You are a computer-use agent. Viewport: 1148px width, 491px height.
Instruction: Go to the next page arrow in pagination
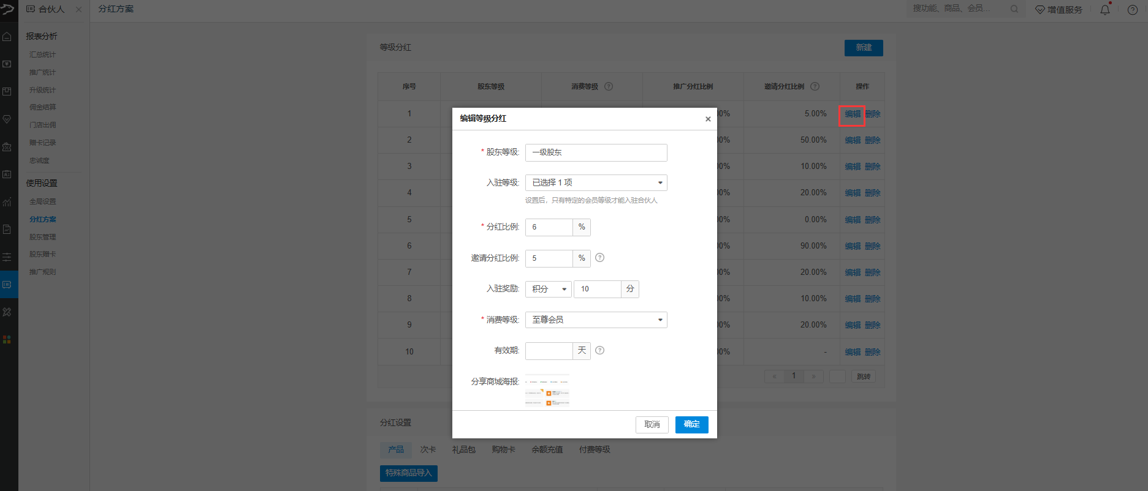point(813,377)
